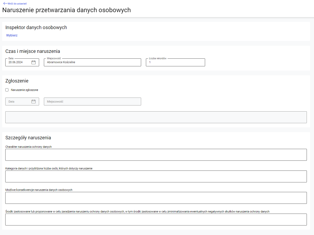Tick the 'Naruszenie zgłoszone' checkbox

(x=7, y=90)
